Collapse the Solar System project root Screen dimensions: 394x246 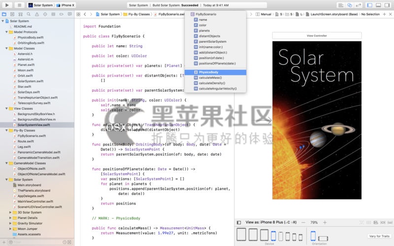tap(3, 21)
